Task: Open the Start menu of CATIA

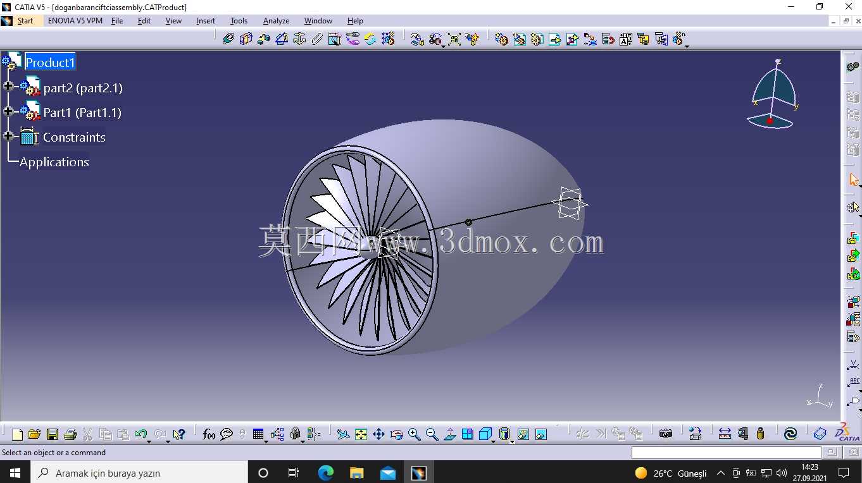Action: pyautogui.click(x=25, y=21)
